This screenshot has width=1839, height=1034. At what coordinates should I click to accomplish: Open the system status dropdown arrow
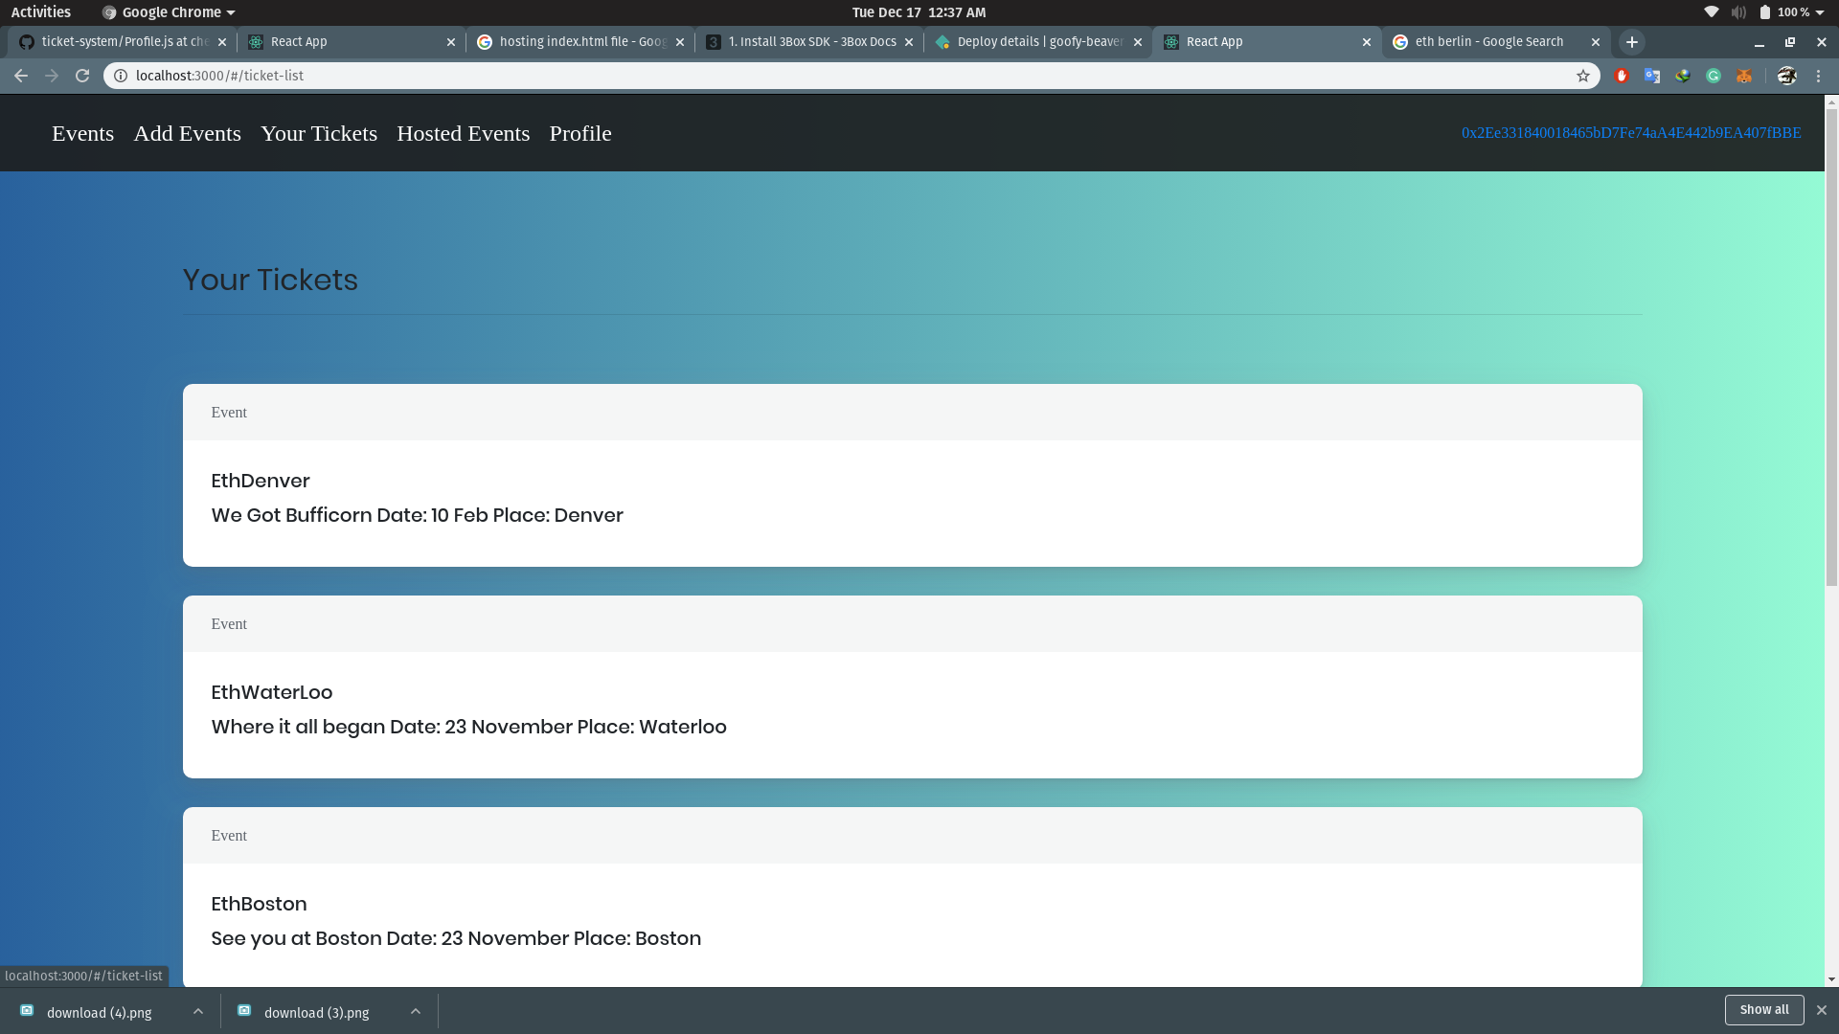[1820, 12]
